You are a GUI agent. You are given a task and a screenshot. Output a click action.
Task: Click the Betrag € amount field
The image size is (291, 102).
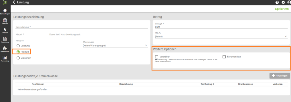221,27
